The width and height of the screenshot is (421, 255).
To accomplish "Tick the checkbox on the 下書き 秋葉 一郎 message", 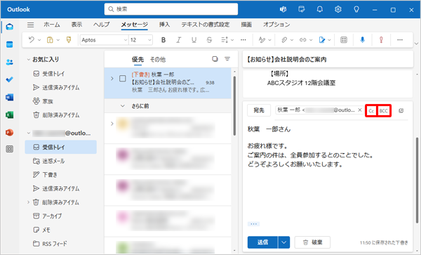I will pos(122,79).
